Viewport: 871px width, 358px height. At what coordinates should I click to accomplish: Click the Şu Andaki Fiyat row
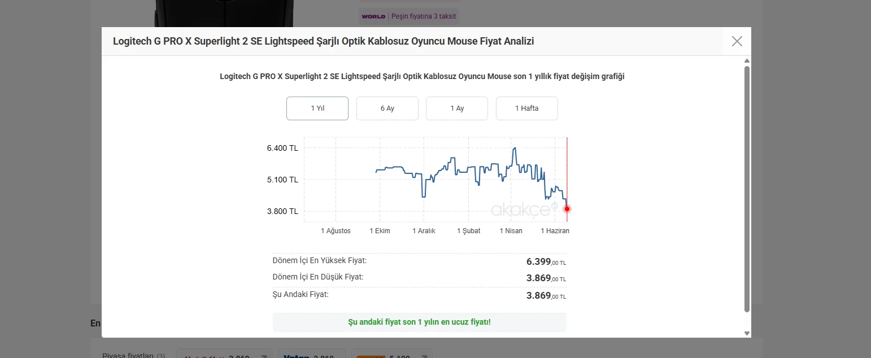click(419, 295)
